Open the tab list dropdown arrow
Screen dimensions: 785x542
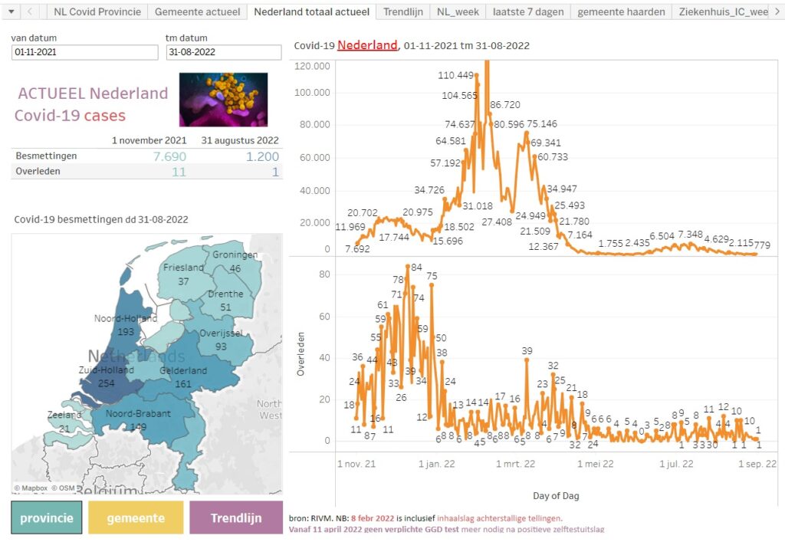coord(11,11)
